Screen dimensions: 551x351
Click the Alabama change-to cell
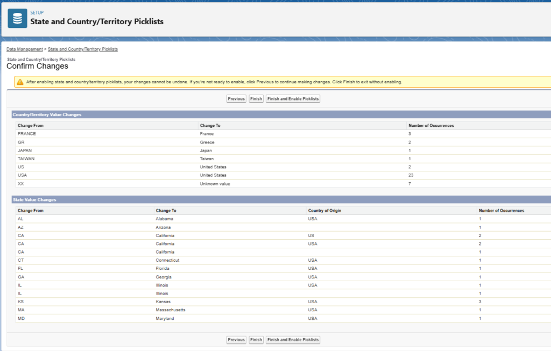(165, 219)
